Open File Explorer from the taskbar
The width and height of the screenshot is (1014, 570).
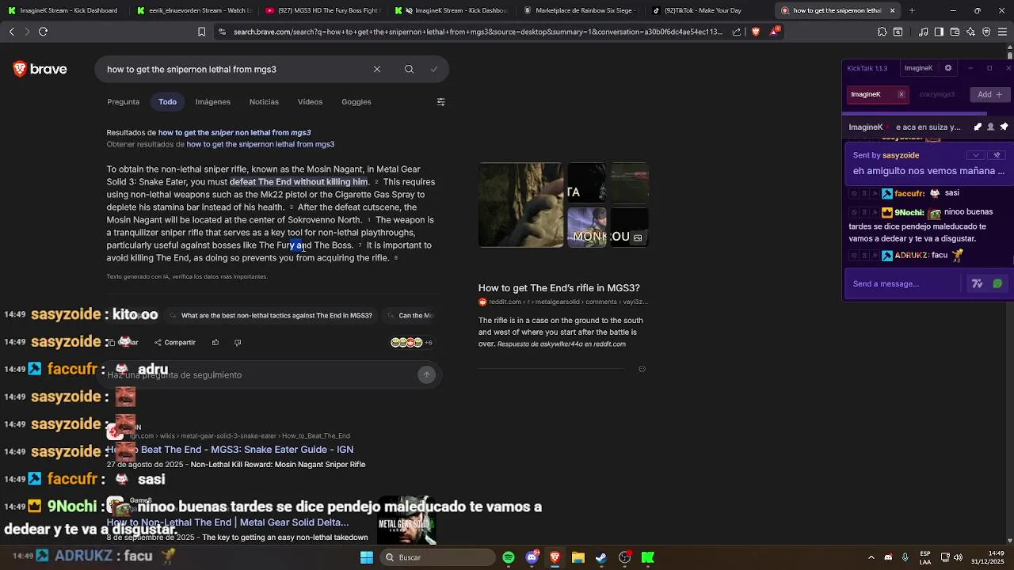[x=578, y=557]
